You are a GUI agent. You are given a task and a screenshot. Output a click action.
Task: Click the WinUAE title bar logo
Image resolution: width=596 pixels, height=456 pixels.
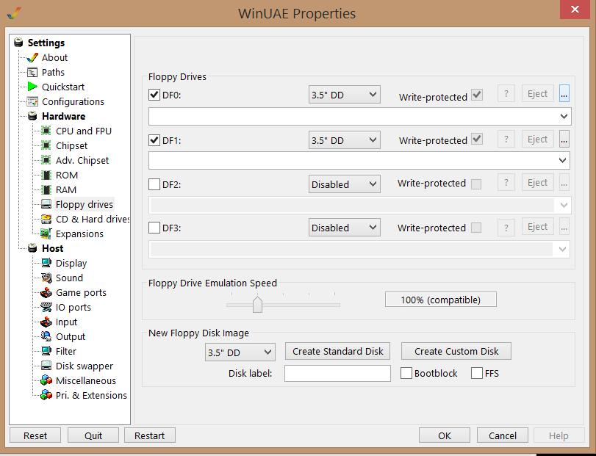click(14, 13)
